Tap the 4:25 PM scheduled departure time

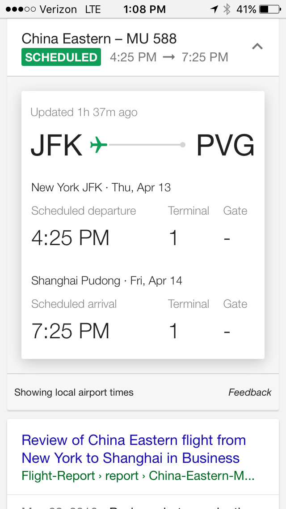[70, 238]
